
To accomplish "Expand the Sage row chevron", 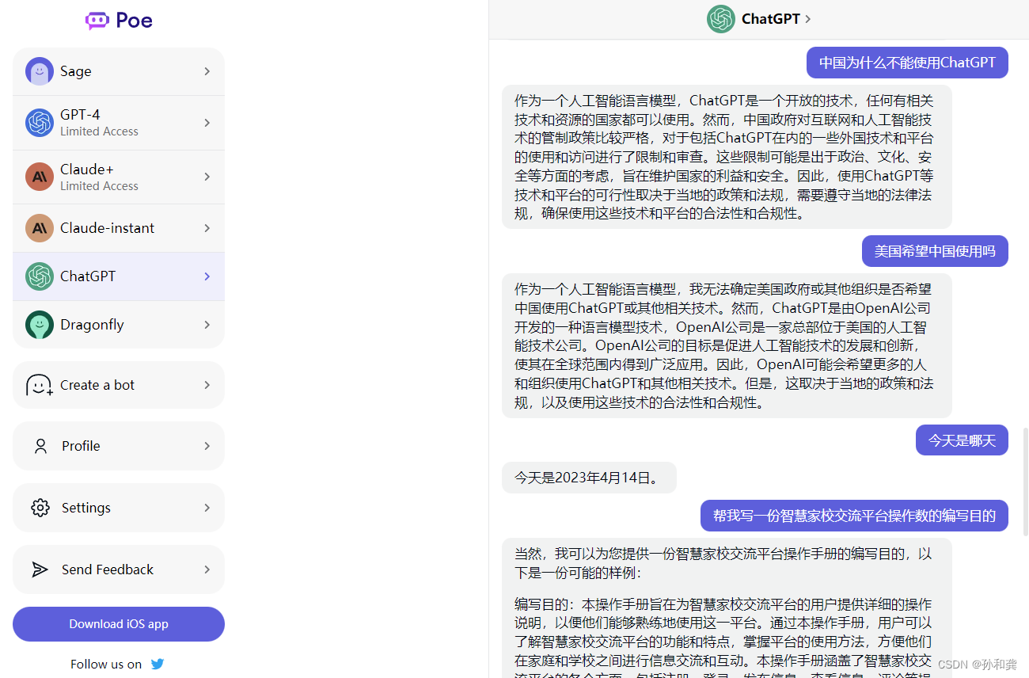I will [x=207, y=71].
